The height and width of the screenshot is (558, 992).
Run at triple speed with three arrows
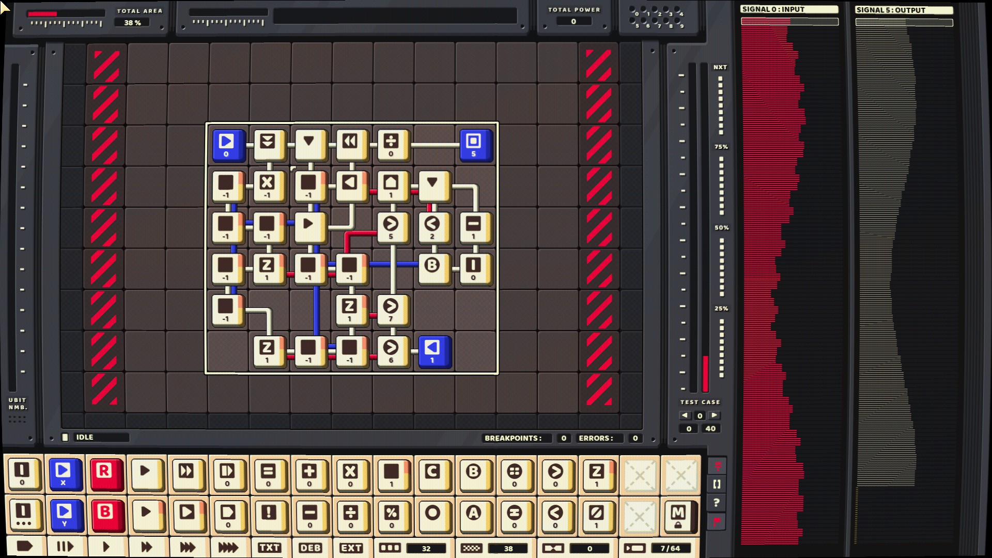[x=188, y=547]
